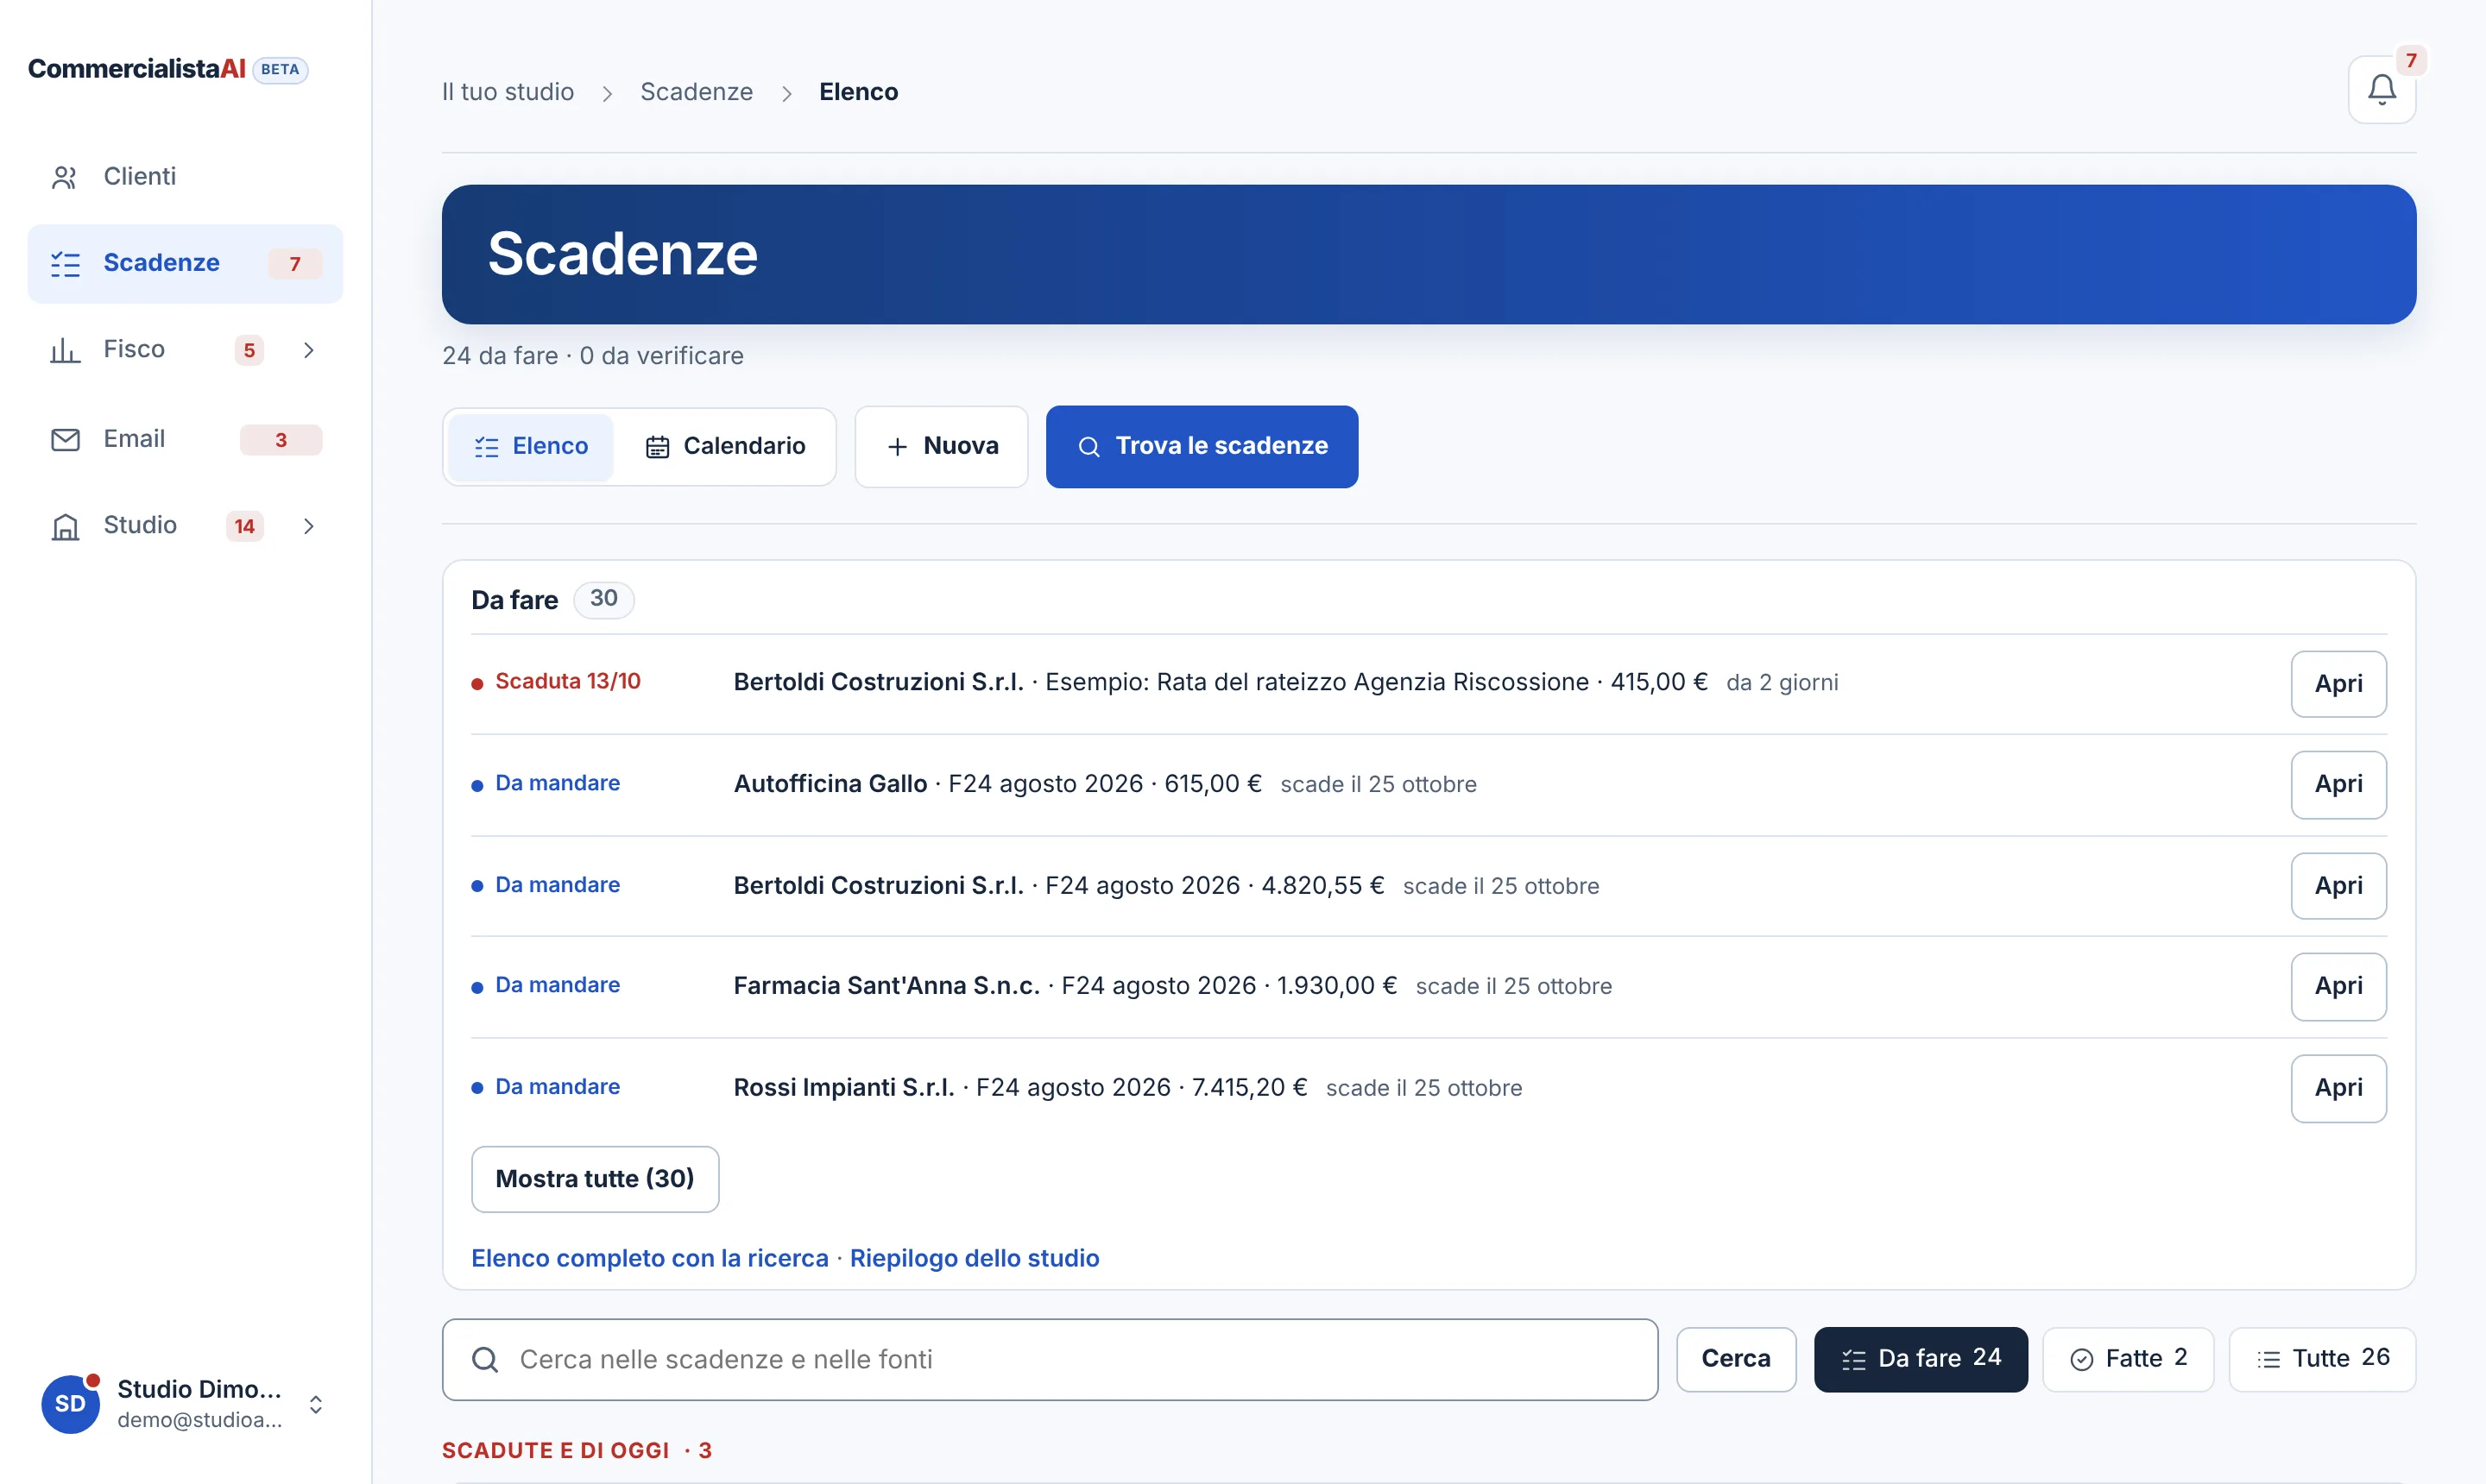
Task: Click the BETA badge next to logo
Action: 281,69
